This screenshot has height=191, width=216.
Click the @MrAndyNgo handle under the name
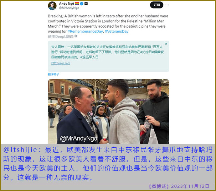69,8
